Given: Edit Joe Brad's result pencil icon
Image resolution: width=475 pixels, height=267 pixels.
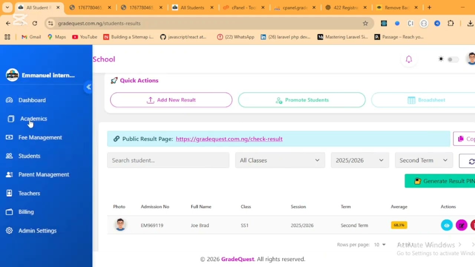Looking at the screenshot, I should point(461,225).
